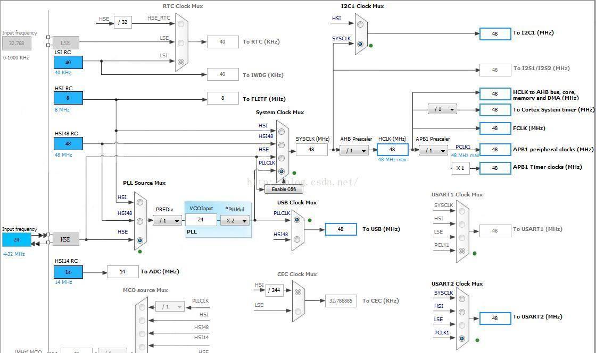This screenshot has width=596, height=353.
Task: Click the To I2C1 (MHz) value box
Action: 495,34
